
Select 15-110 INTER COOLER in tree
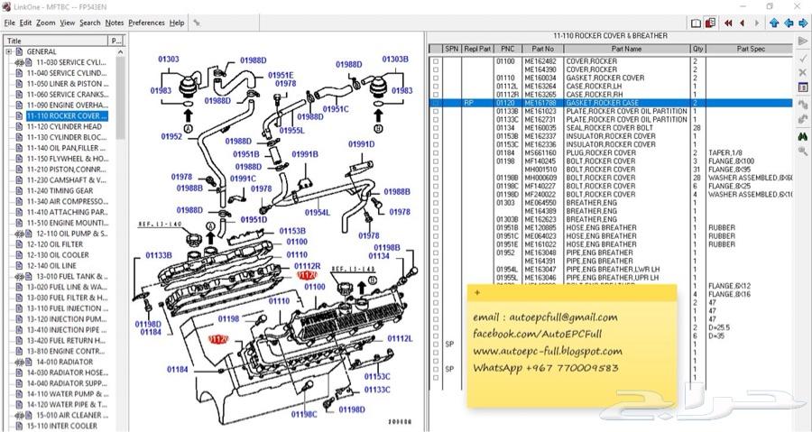tap(61, 426)
